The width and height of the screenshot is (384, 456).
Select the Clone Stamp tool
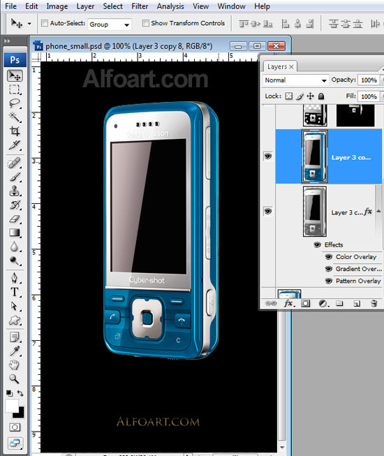tap(15, 191)
